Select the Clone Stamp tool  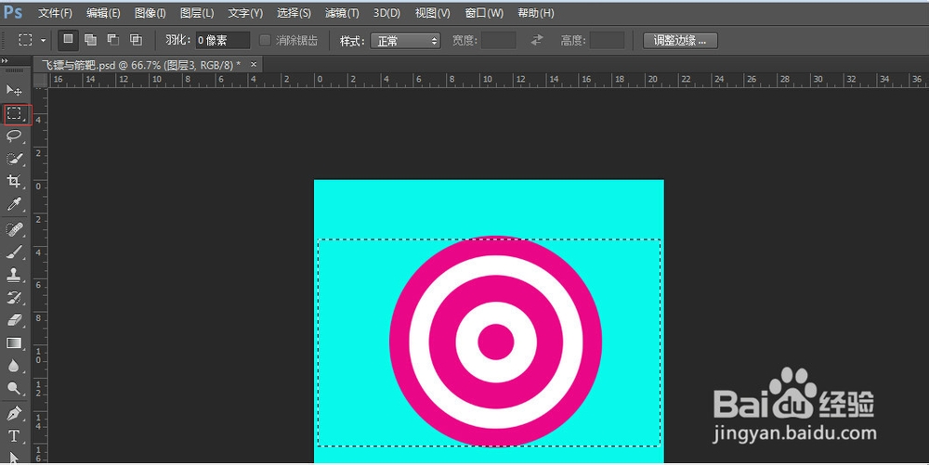click(x=14, y=275)
